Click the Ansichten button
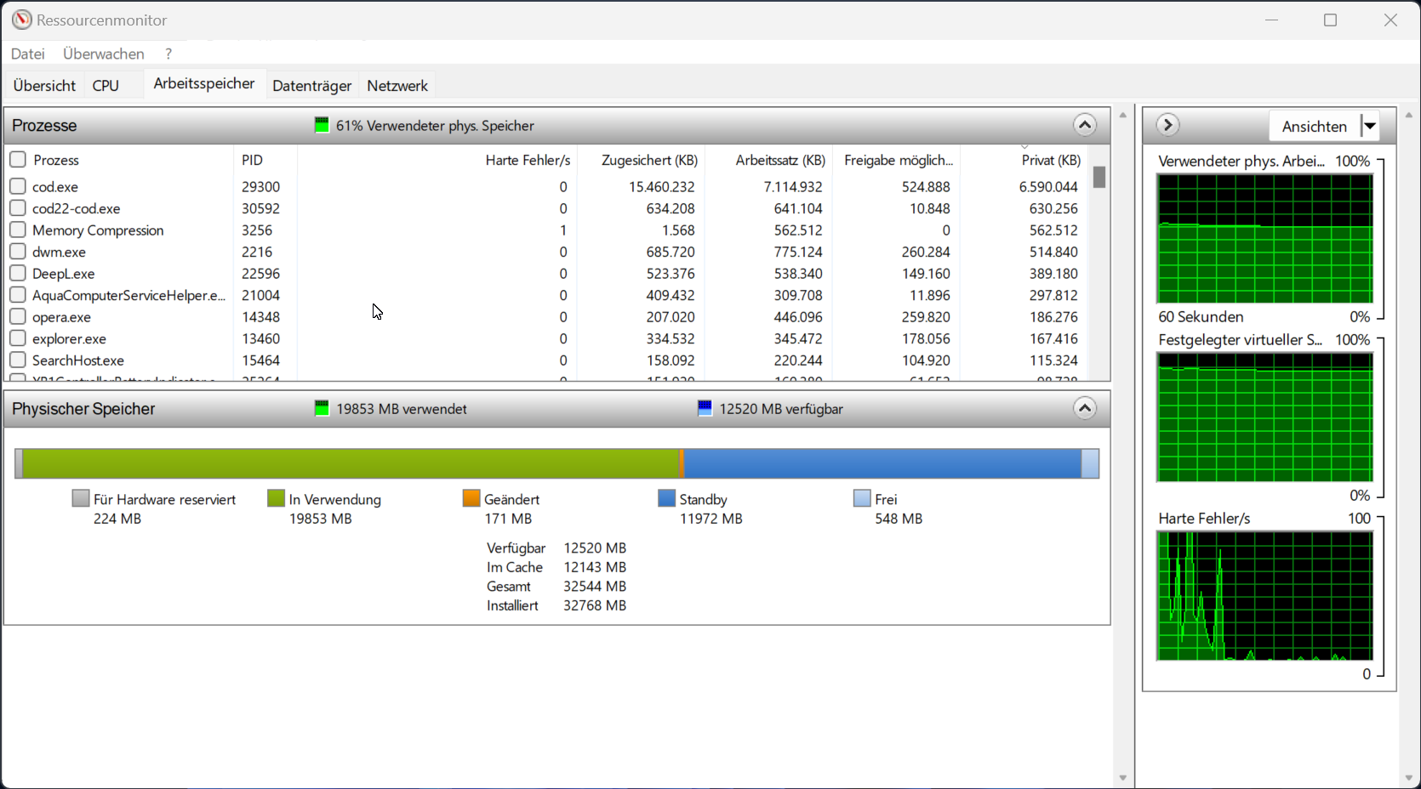This screenshot has width=1421, height=789. 1315,126
